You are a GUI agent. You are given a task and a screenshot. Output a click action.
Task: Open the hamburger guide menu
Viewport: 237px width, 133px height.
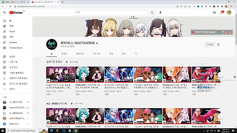tap(4, 12)
